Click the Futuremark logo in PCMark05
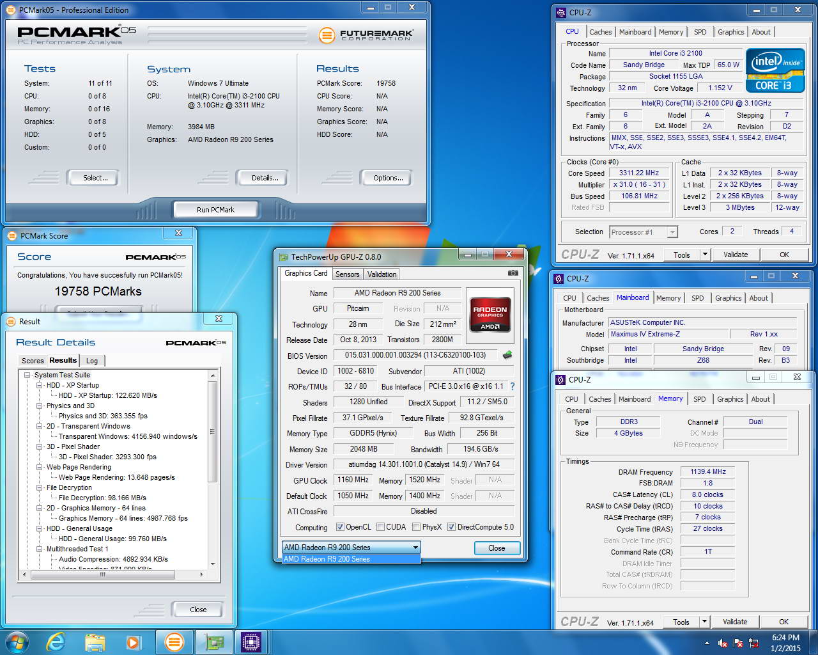The width and height of the screenshot is (818, 655). pyautogui.click(x=366, y=35)
